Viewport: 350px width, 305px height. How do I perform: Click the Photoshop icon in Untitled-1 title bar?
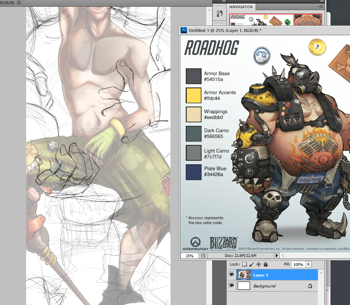coord(183,30)
